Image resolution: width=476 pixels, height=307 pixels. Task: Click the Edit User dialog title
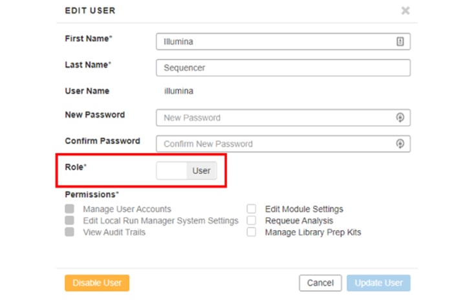coord(90,10)
